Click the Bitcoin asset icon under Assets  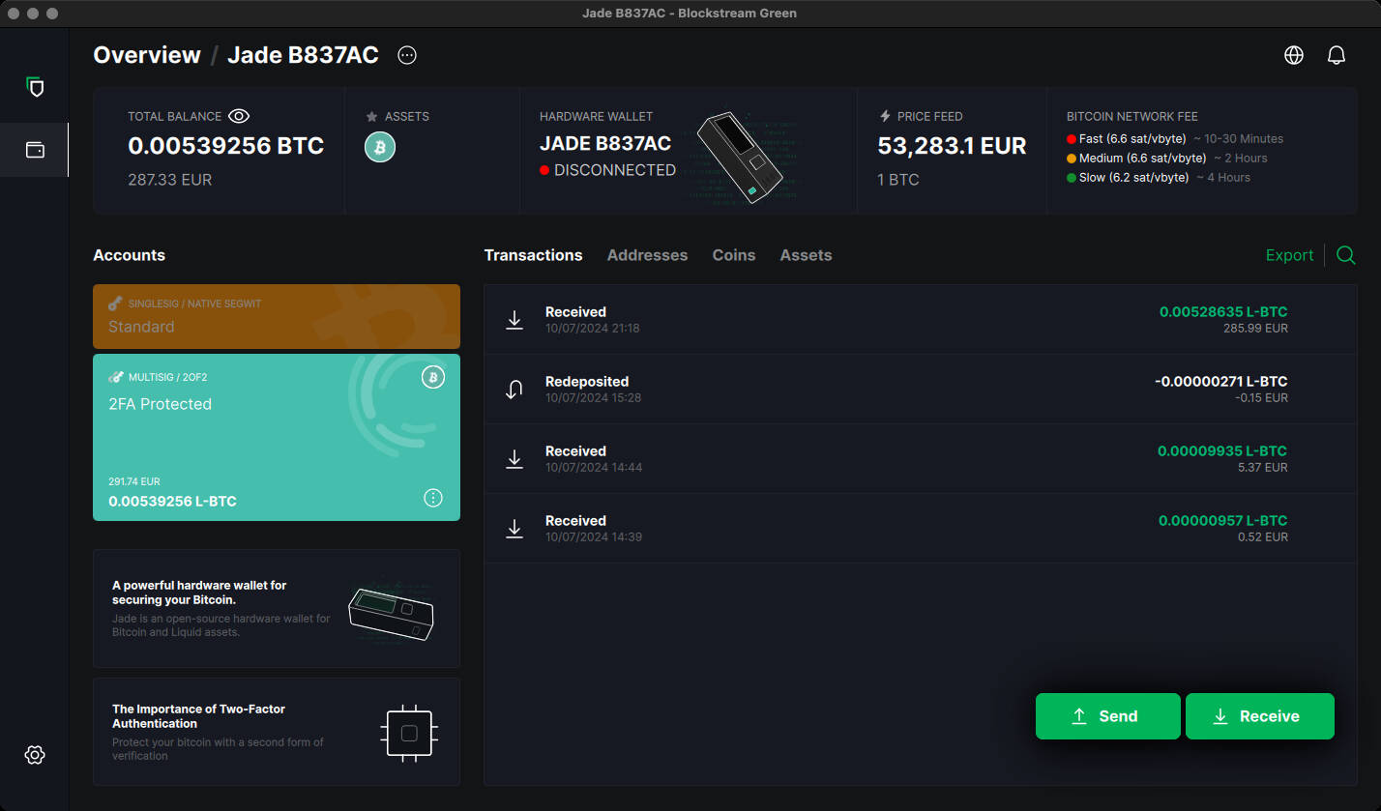coord(380,147)
